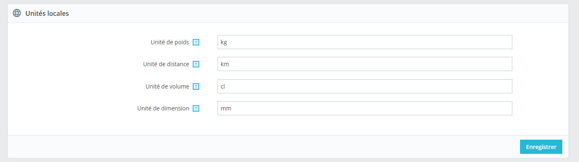
Task: Open help tooltip for Unité de volume
Action: tap(196, 86)
